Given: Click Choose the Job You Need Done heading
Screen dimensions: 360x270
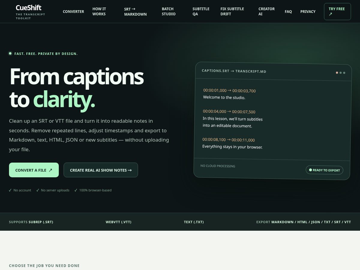Looking at the screenshot, I should [44, 266].
